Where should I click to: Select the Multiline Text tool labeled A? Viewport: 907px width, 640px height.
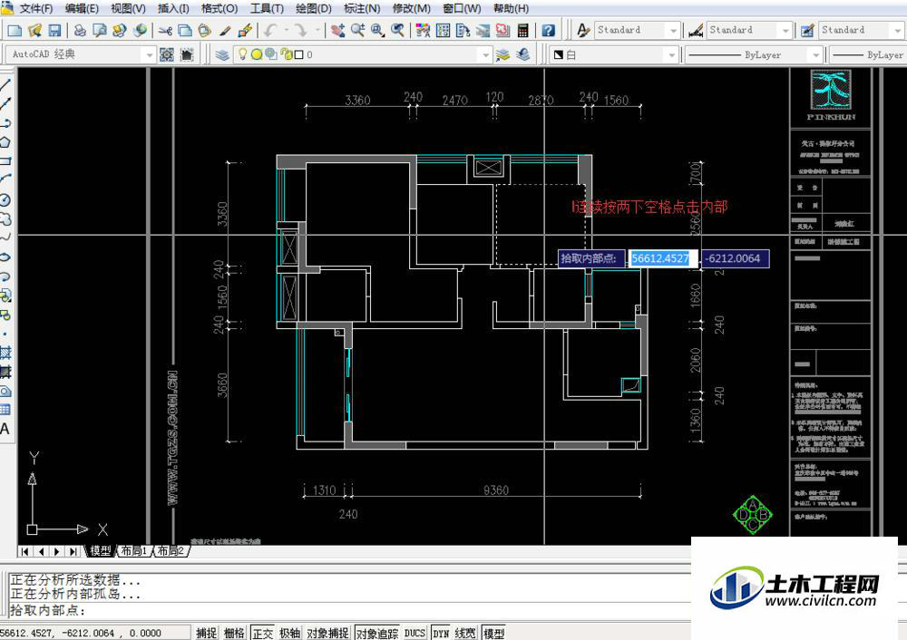click(x=5, y=429)
